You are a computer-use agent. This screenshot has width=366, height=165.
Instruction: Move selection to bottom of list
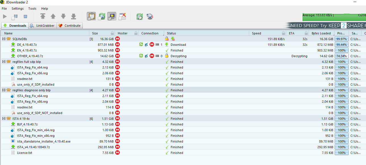73,16
